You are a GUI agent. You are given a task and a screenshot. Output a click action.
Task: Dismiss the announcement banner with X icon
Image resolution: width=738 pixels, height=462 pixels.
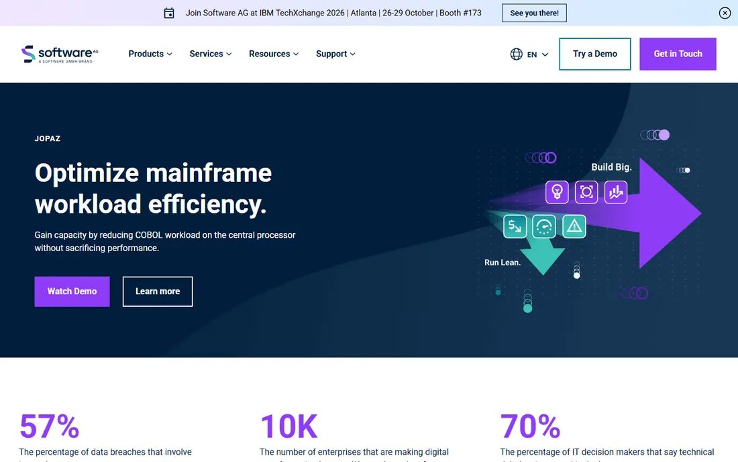[x=725, y=13]
